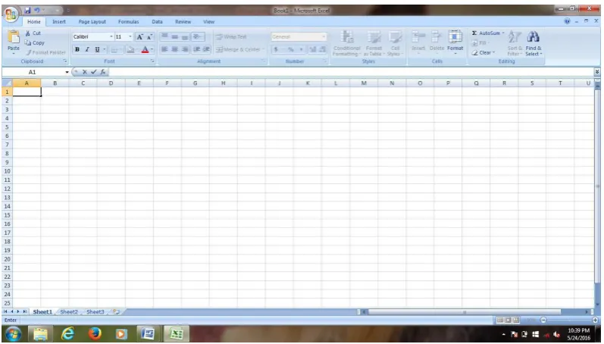Select column D header

tap(111, 83)
